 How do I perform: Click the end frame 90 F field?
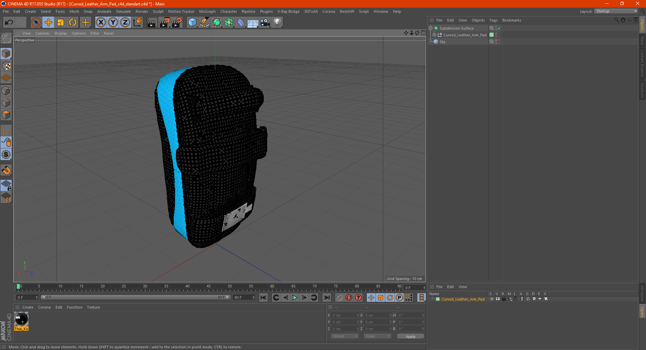point(244,297)
